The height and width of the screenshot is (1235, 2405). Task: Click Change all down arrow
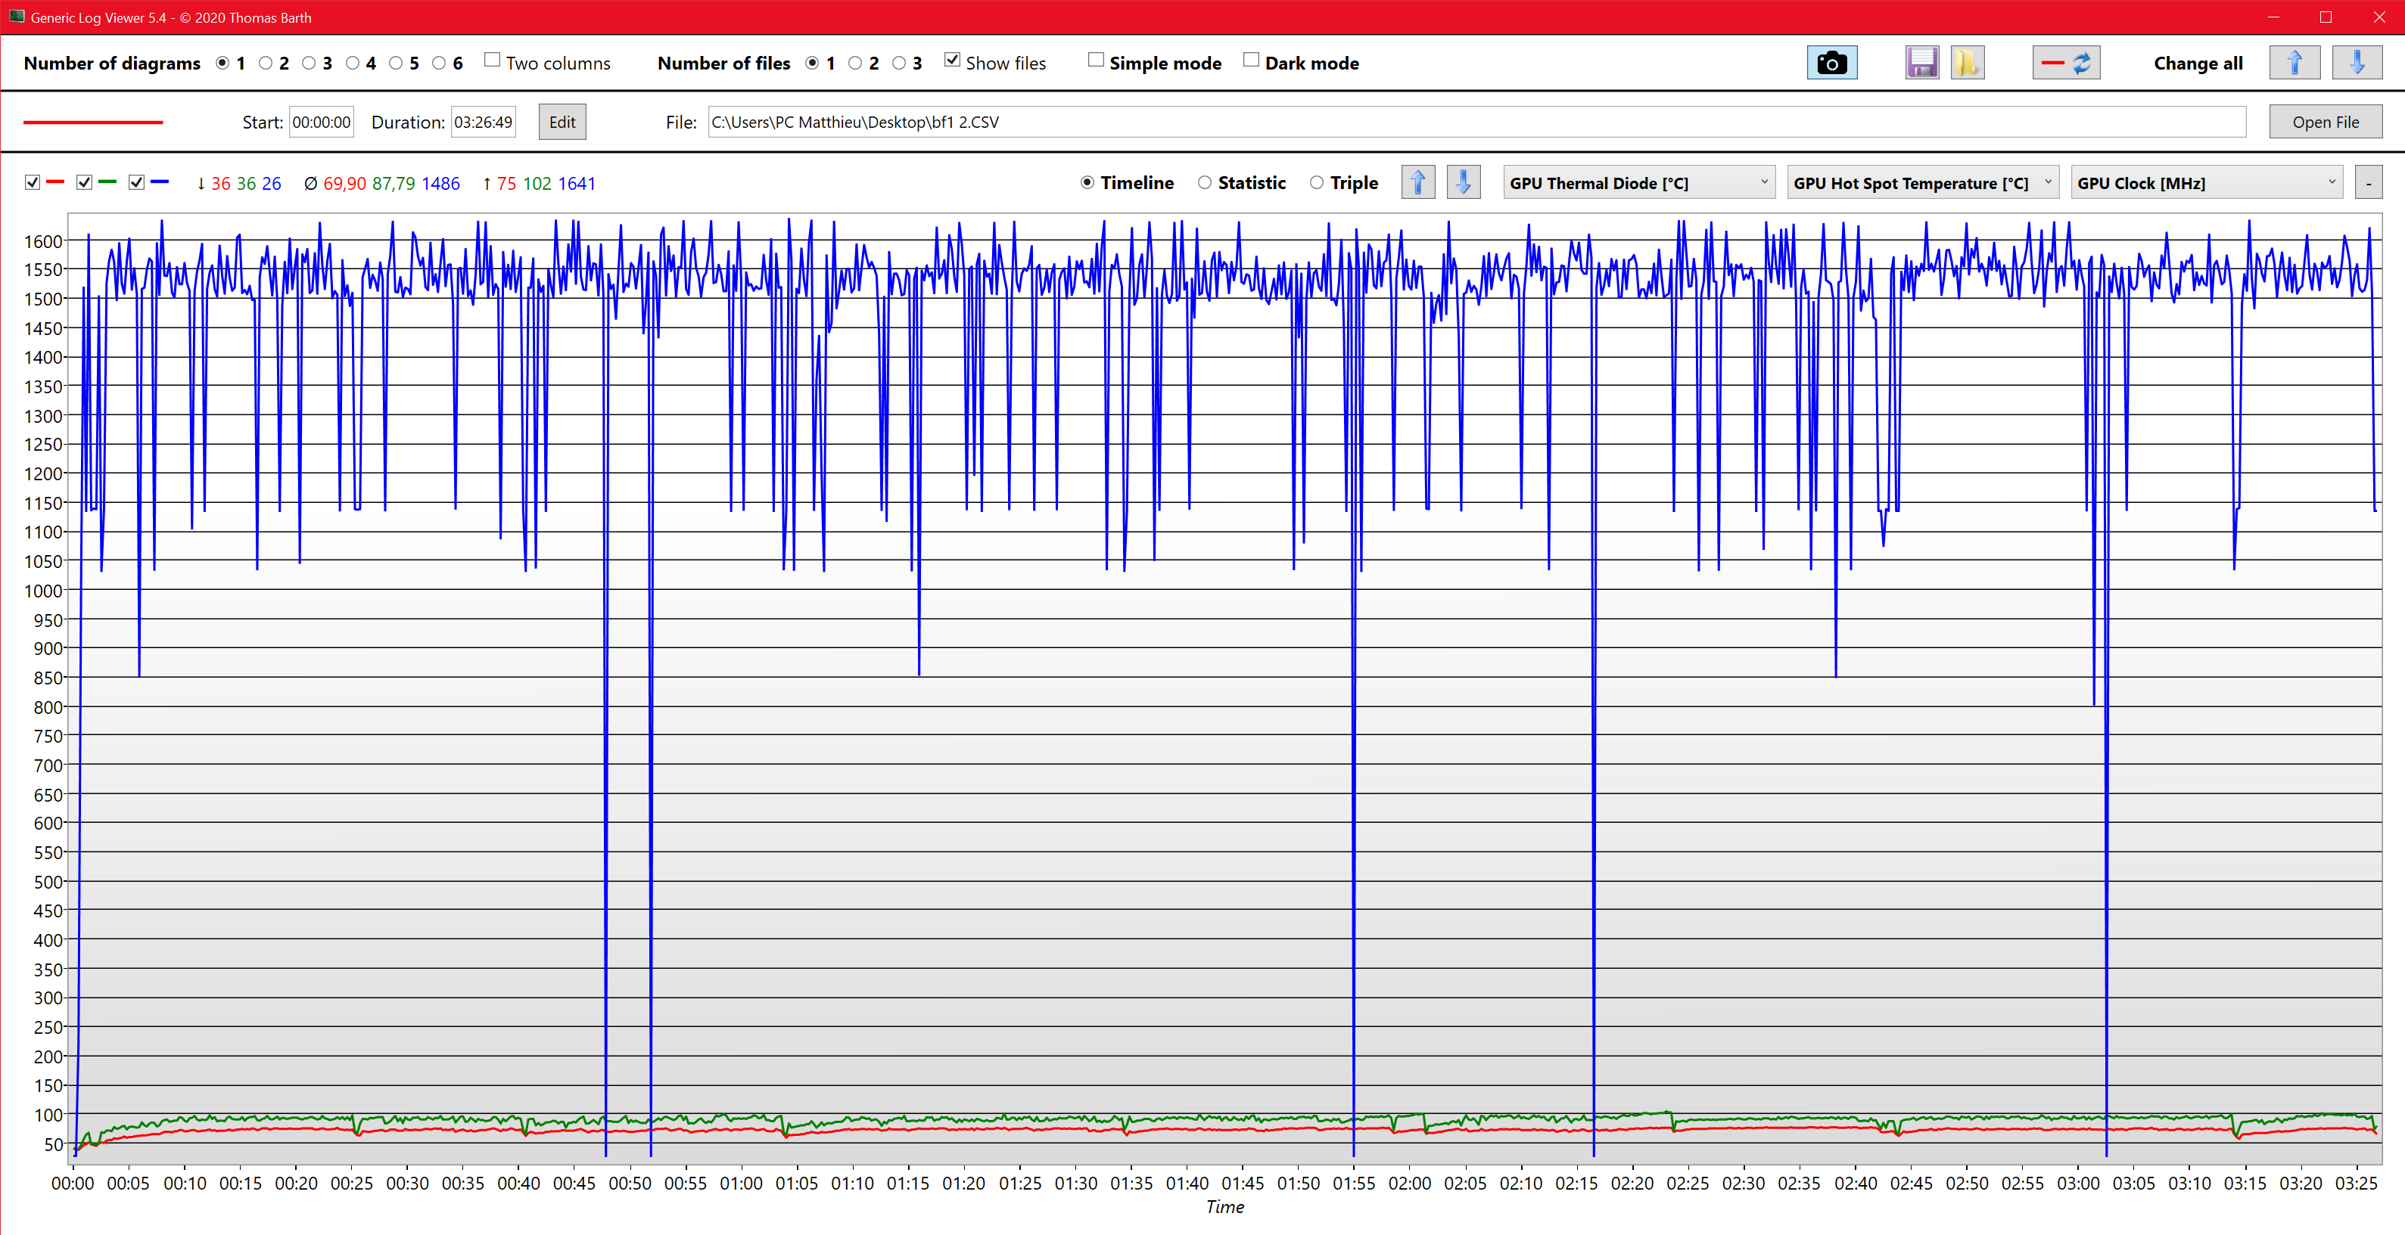pyautogui.click(x=2357, y=63)
